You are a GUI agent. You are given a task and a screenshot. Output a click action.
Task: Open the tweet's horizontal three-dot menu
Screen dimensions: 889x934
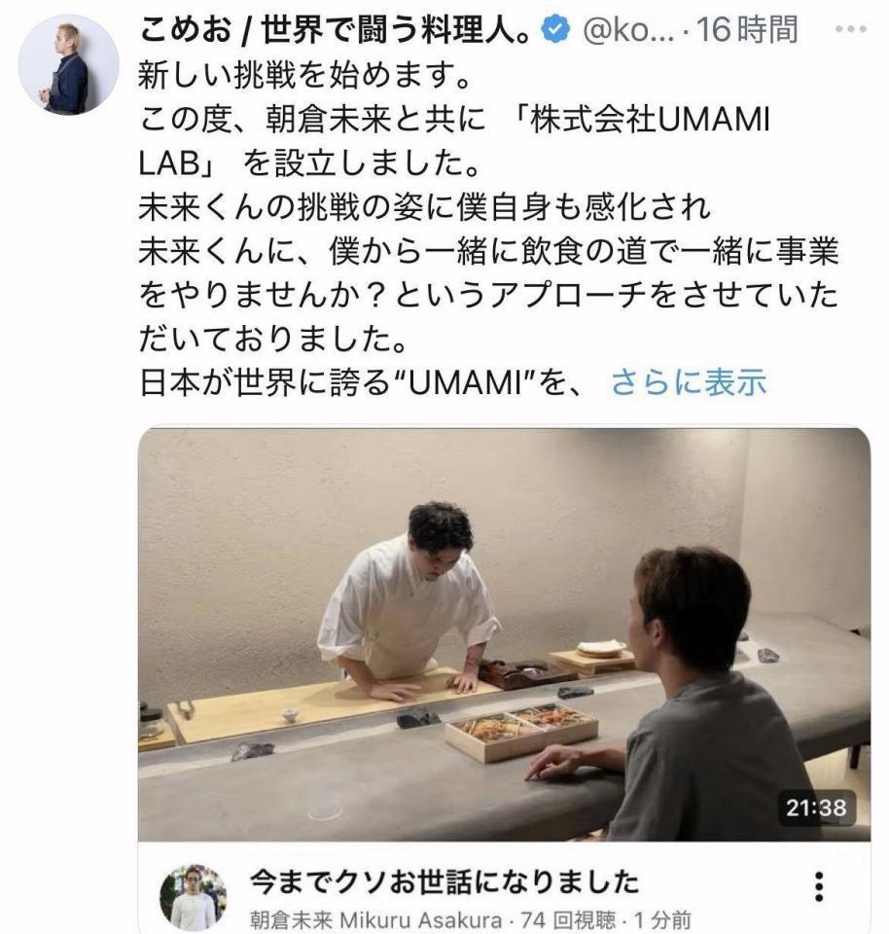[851, 28]
